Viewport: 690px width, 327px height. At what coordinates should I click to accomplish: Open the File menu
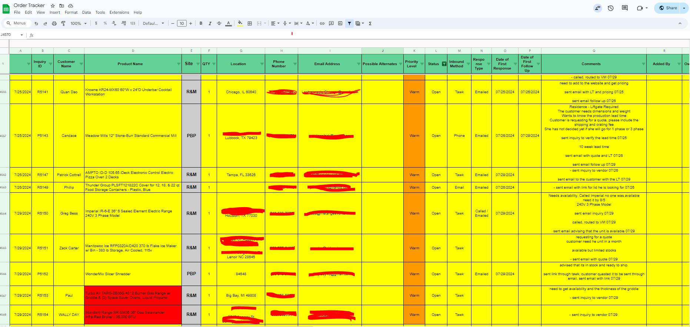pos(17,12)
